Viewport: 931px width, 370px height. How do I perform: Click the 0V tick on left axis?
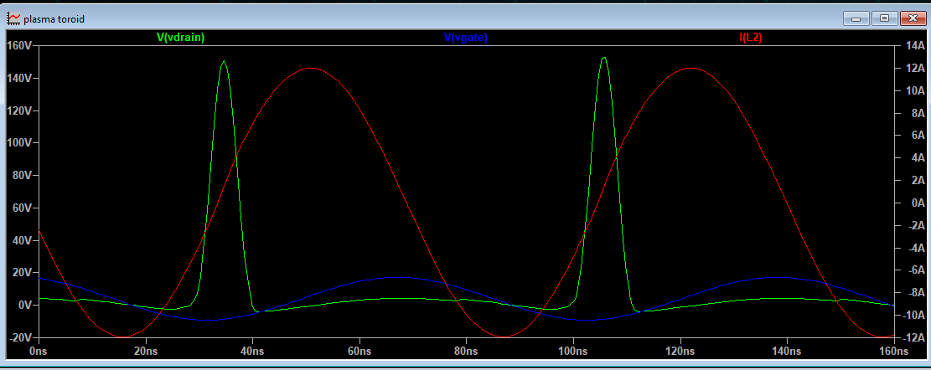click(23, 306)
